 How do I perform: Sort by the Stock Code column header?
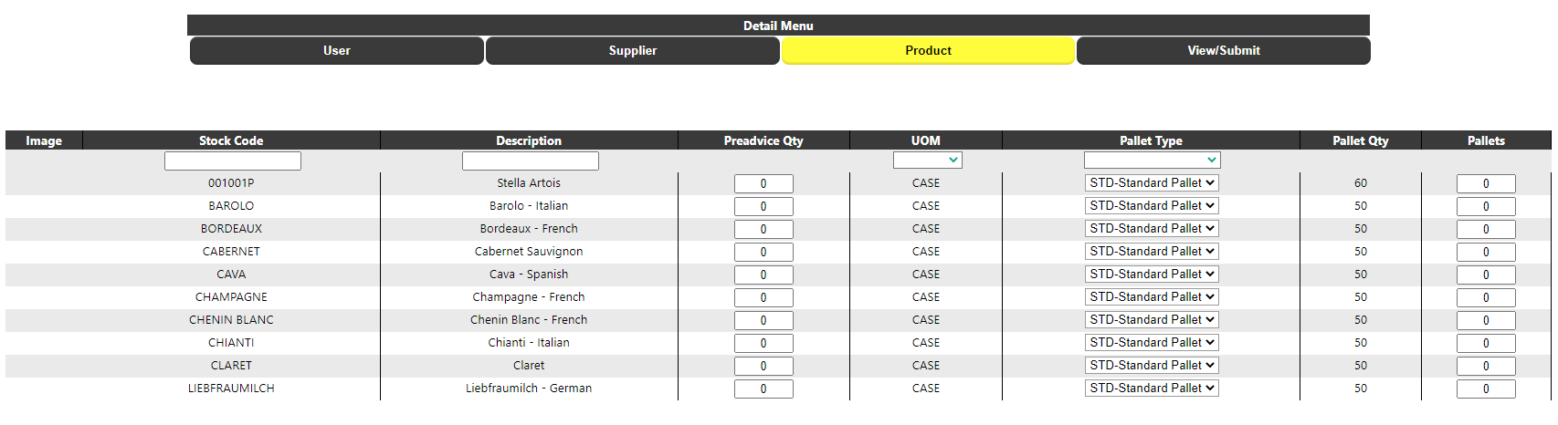click(x=231, y=140)
